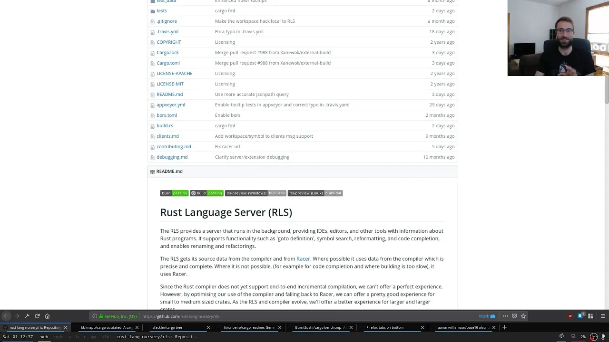The image size is (609, 342).
Task: Open the developer tools wrench icon
Action: click(27, 316)
